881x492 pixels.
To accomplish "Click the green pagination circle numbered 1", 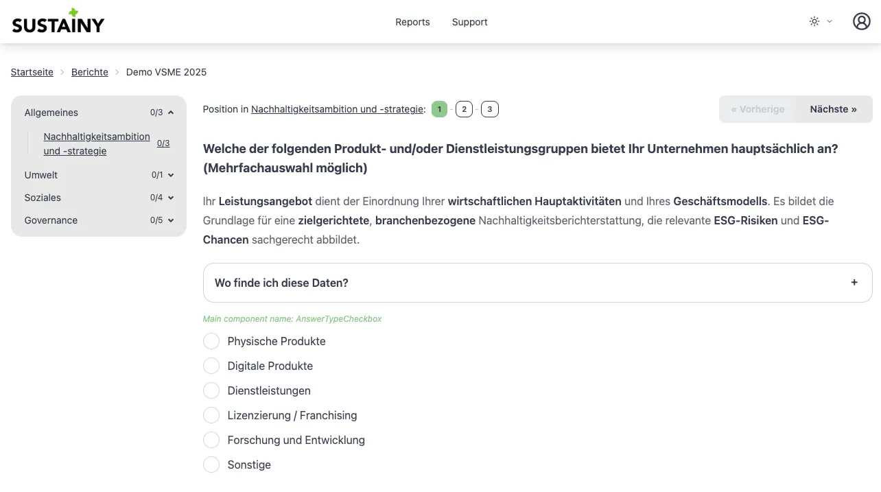I will (x=439, y=108).
